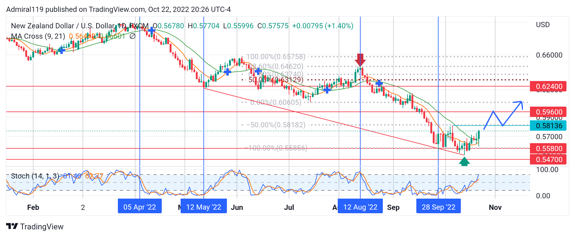Click the -50.00%(0.58182) Fibonacci label

(x=276, y=125)
